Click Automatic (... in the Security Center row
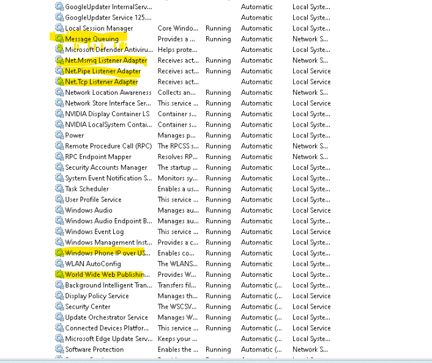The image size is (432, 363). [261, 307]
